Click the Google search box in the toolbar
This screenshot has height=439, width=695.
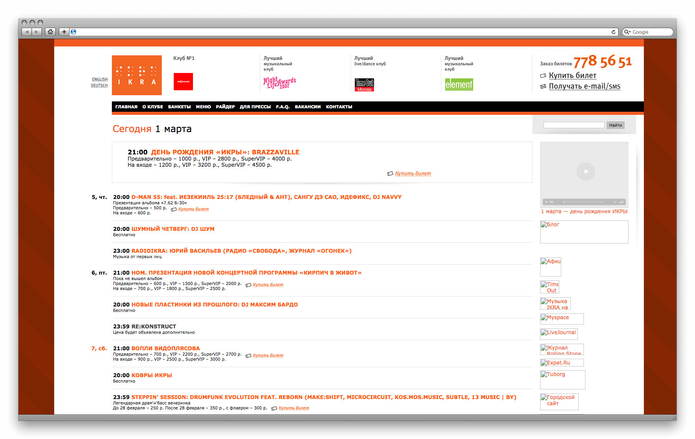coord(650,32)
